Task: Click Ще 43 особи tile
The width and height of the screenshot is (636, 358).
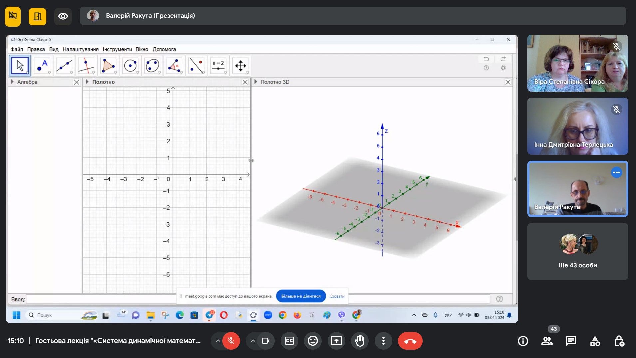Action: point(578,251)
